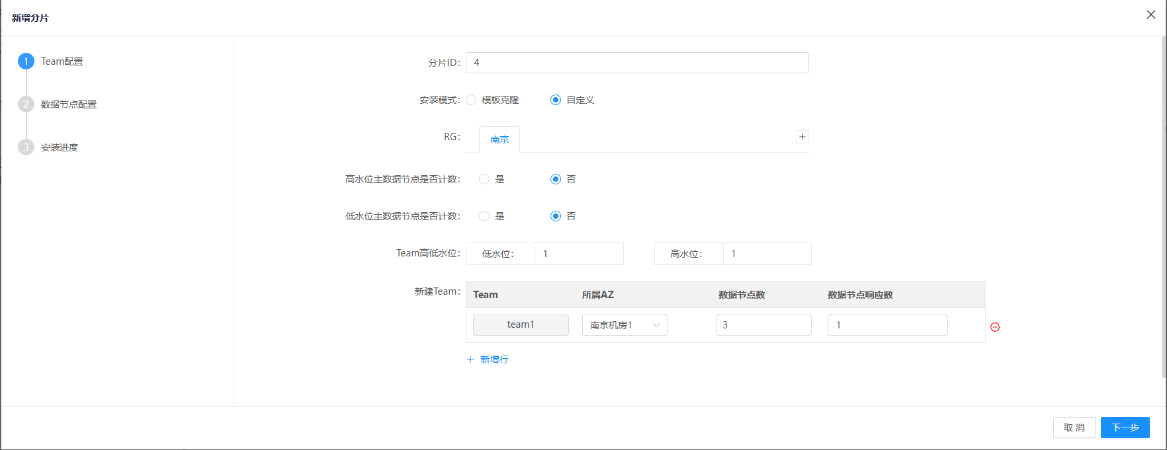Viewport: 1167px width, 450px height.
Task: Click the step 2 数据节点配置 circle icon
Action: 26,104
